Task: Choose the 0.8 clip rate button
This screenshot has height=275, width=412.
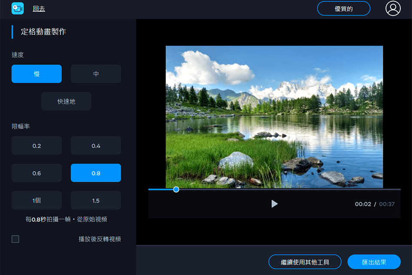Action: pyautogui.click(x=96, y=173)
